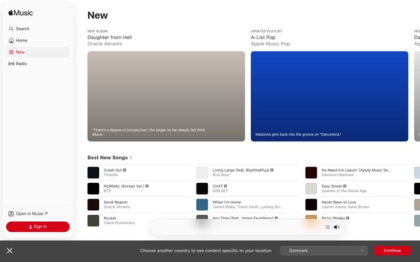Click Good Reason song artwork
The width and height of the screenshot is (420, 262).
[93, 204]
